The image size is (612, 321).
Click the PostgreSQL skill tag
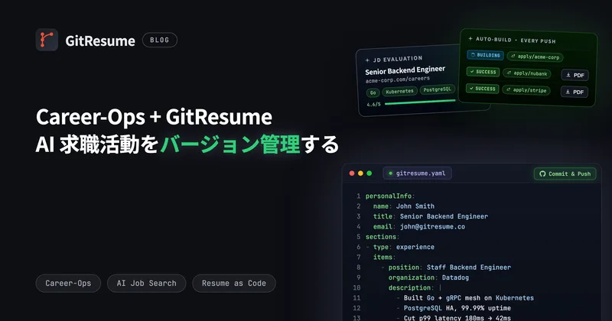(x=437, y=89)
